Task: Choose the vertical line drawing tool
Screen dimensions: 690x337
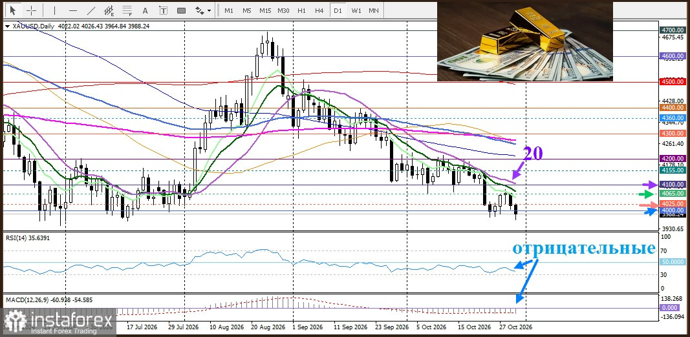Action: 54,10
